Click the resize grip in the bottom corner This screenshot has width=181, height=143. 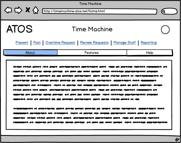[x=177, y=139]
